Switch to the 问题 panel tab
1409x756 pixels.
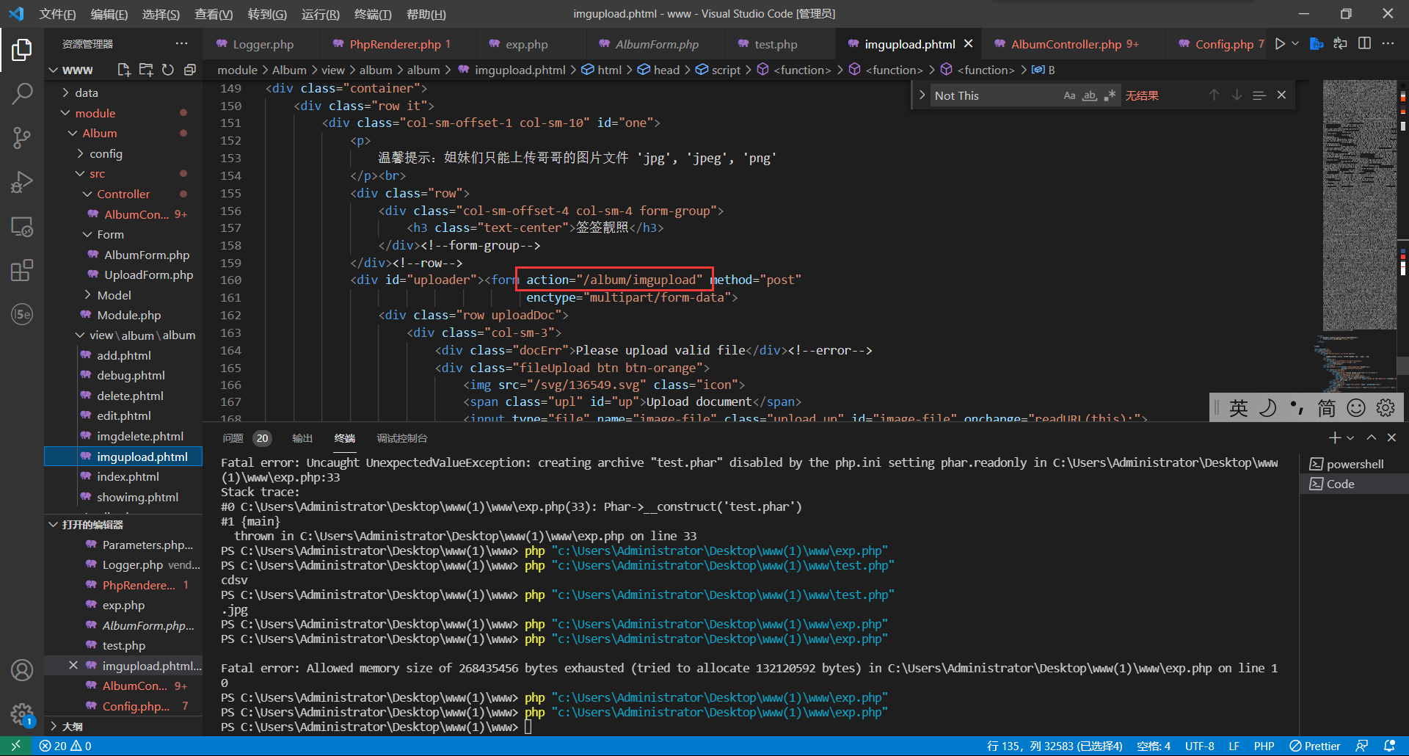[x=233, y=438]
